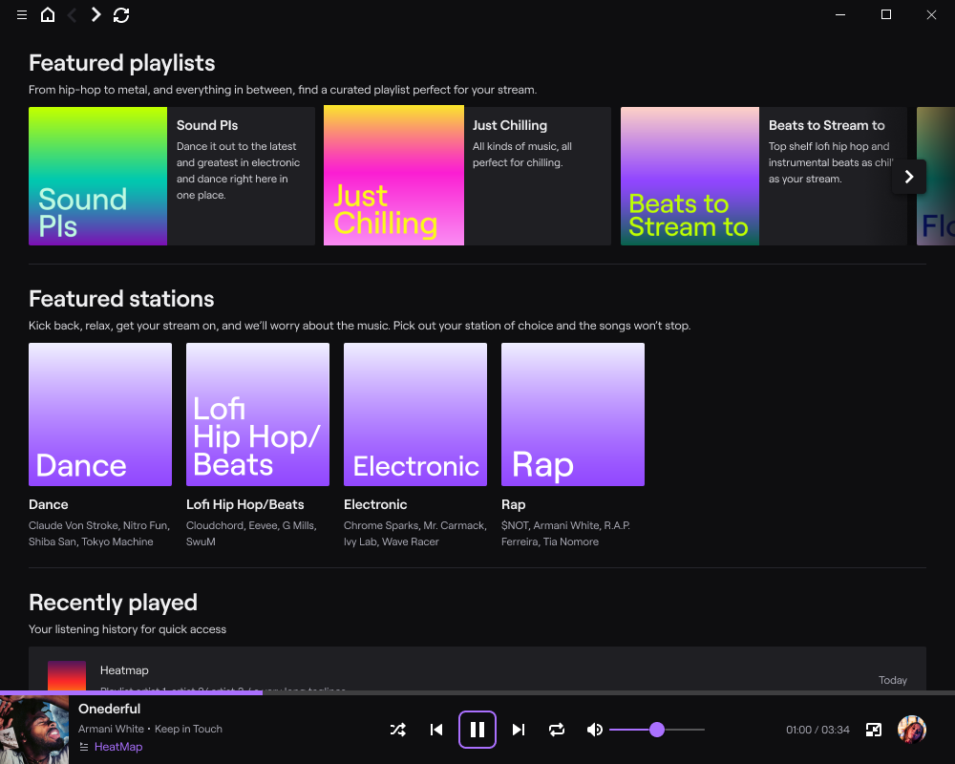Select the Rap station

(x=572, y=414)
